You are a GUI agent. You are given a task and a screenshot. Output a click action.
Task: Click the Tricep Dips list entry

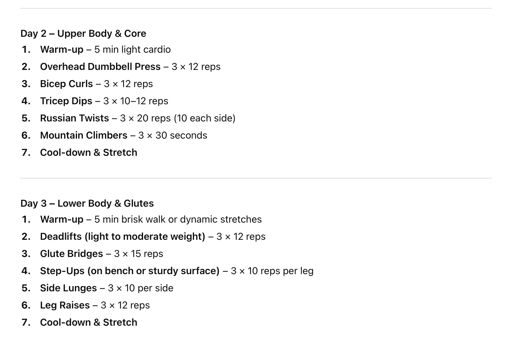coord(104,101)
